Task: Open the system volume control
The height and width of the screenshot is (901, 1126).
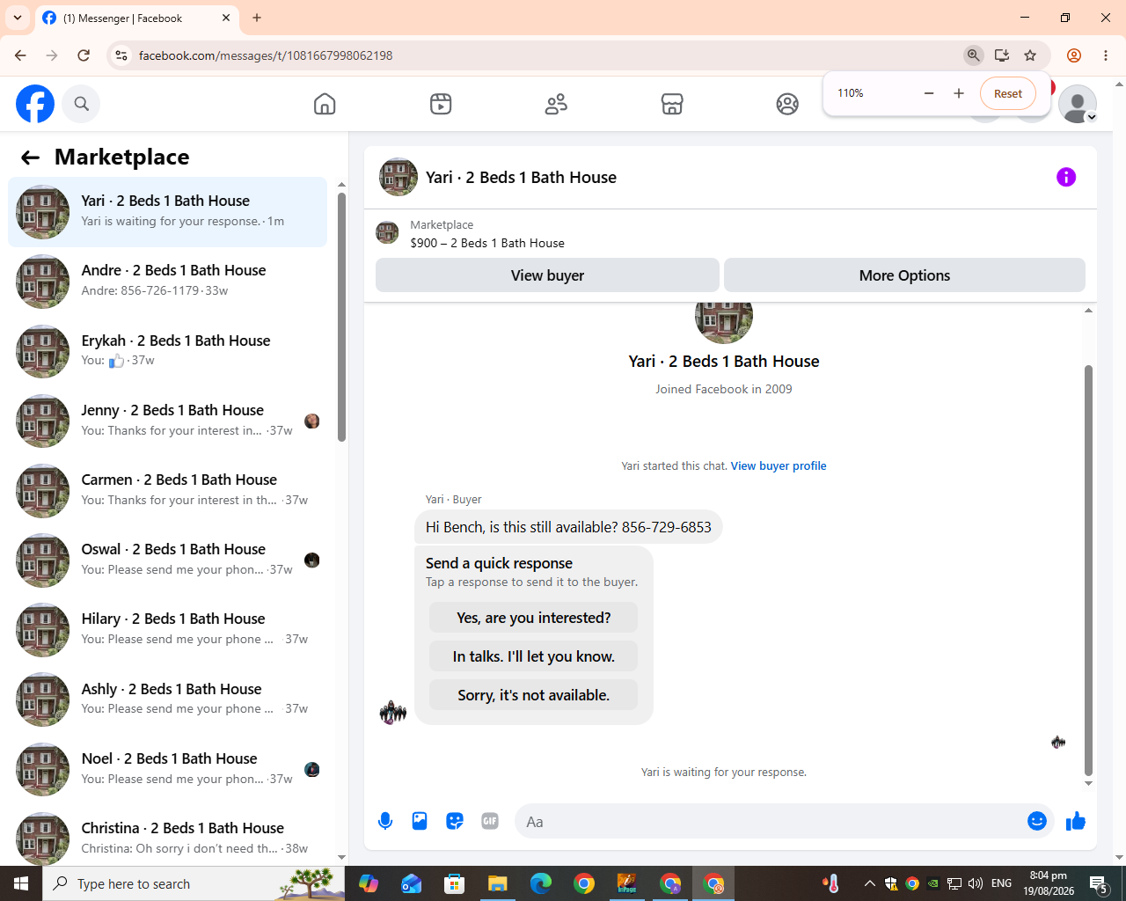Action: point(976,883)
